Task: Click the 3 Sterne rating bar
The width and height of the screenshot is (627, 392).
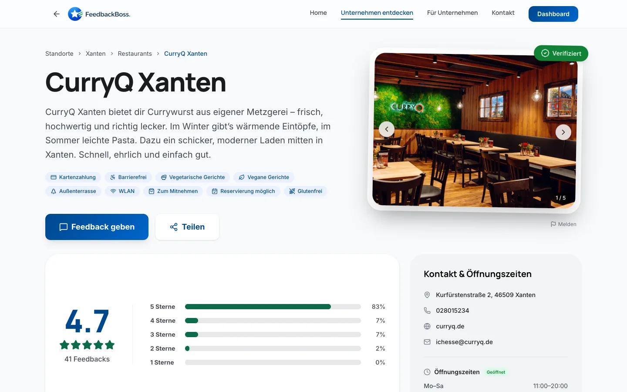Action: (x=273, y=335)
